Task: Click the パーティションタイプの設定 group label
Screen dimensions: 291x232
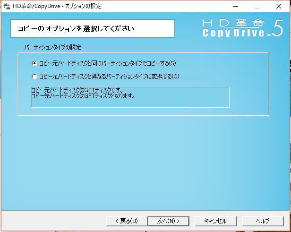Action: [x=53, y=47]
